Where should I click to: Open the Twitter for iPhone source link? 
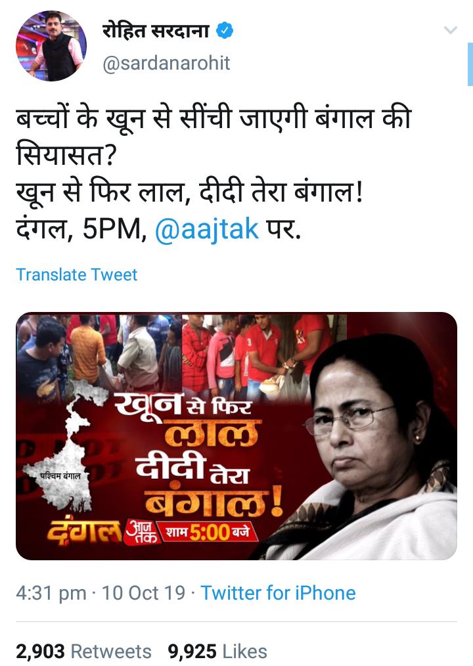point(278,593)
